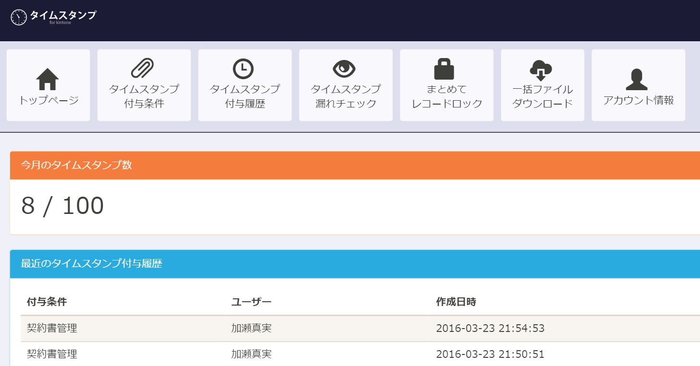Open タイムスタンプ漏れチェック menu label

coord(346,96)
